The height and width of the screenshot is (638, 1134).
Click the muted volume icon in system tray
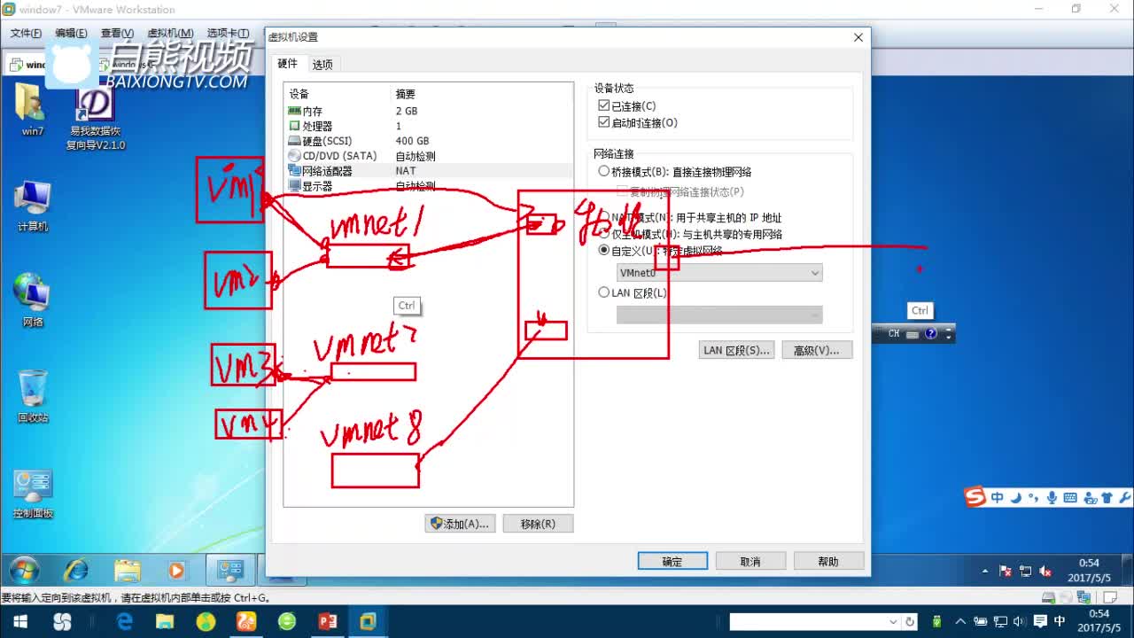click(x=1047, y=572)
